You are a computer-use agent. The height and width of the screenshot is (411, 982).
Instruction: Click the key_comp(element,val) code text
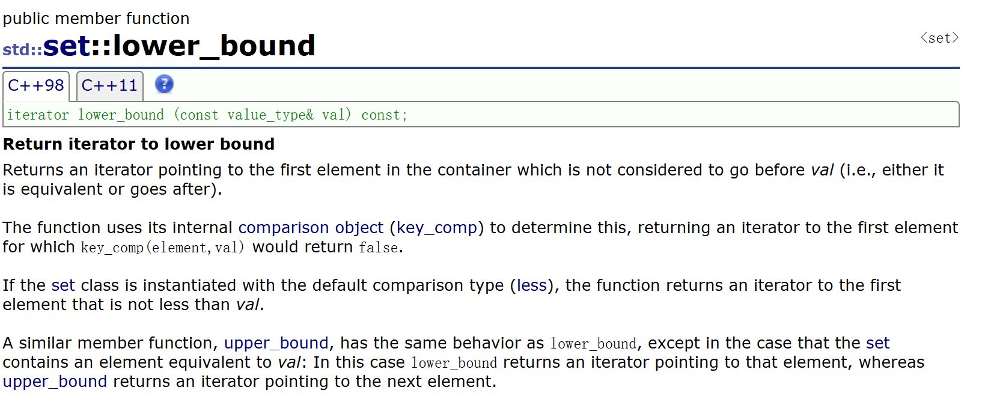click(162, 248)
